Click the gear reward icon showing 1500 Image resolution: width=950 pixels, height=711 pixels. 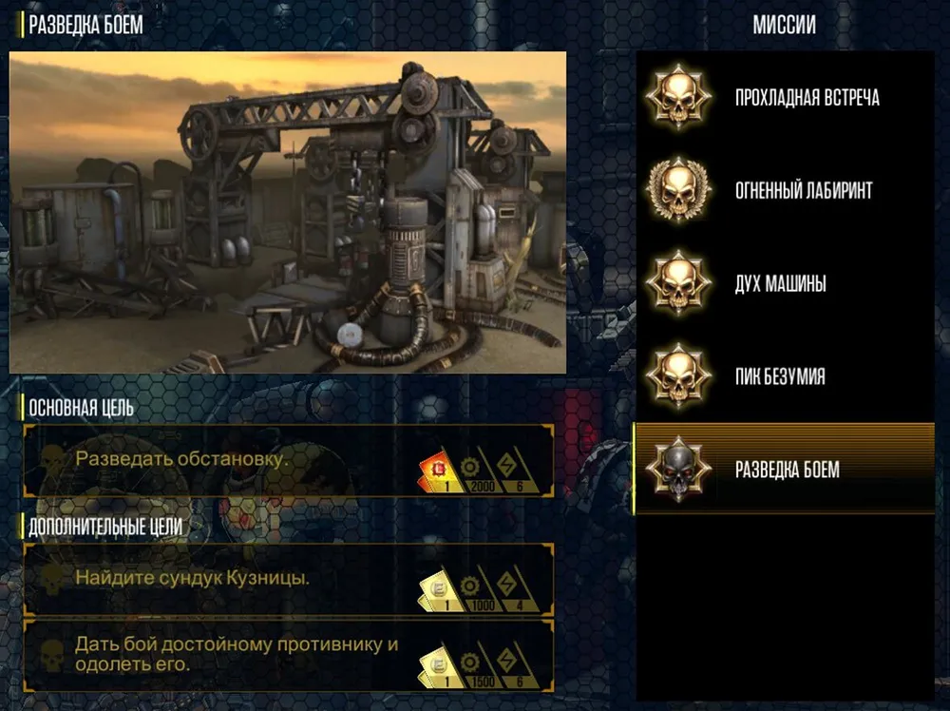click(478, 666)
